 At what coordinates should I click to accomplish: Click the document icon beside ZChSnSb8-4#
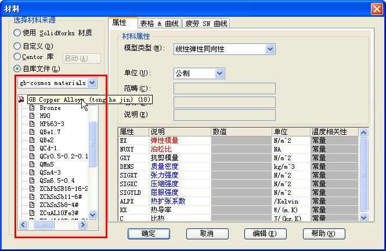pos(32,205)
